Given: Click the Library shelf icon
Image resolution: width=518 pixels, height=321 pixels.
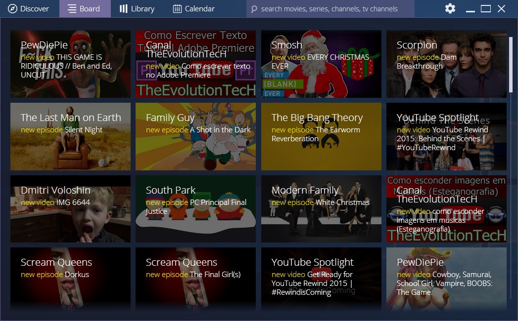Looking at the screenshot, I should (x=123, y=8).
